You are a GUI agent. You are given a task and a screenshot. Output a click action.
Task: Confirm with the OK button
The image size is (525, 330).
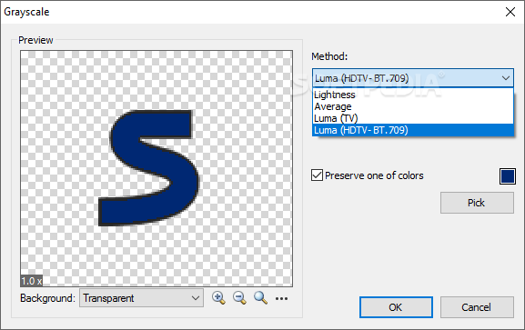(396, 307)
